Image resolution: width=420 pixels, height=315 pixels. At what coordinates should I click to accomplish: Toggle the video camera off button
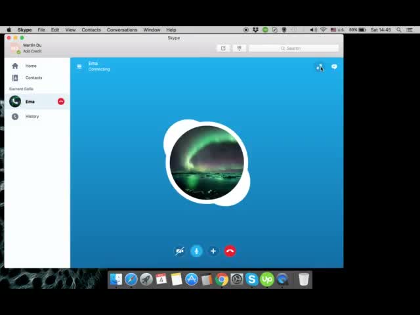click(x=180, y=251)
